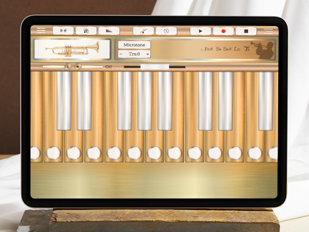The image size is (309, 232).
Task: Play the B gold key before the higher C
Action: (x=174, y=145)
